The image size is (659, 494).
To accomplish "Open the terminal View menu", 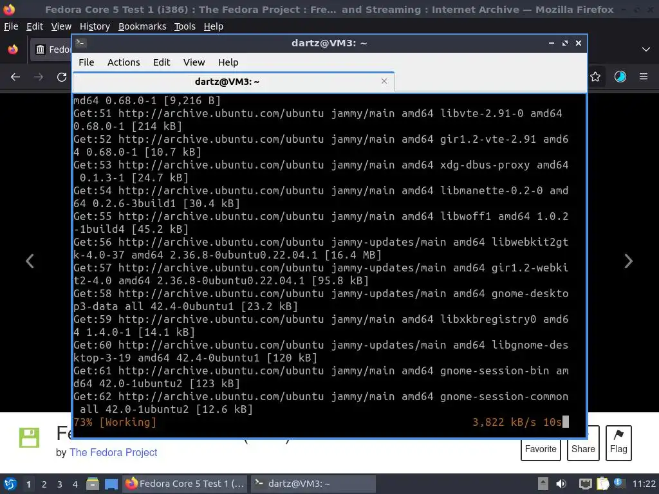I will [194, 62].
